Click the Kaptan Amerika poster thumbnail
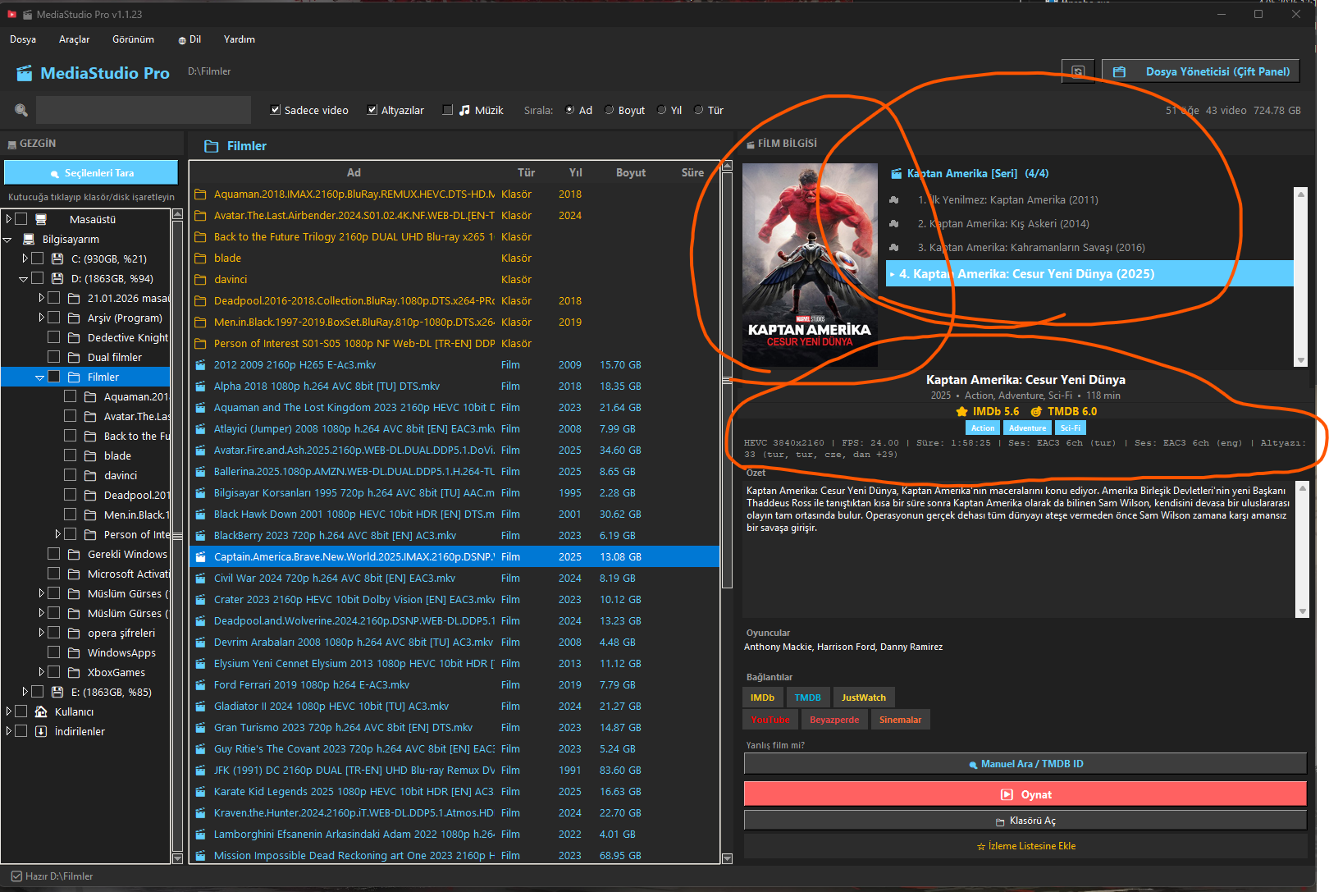The width and height of the screenshot is (1329, 892). 810,265
